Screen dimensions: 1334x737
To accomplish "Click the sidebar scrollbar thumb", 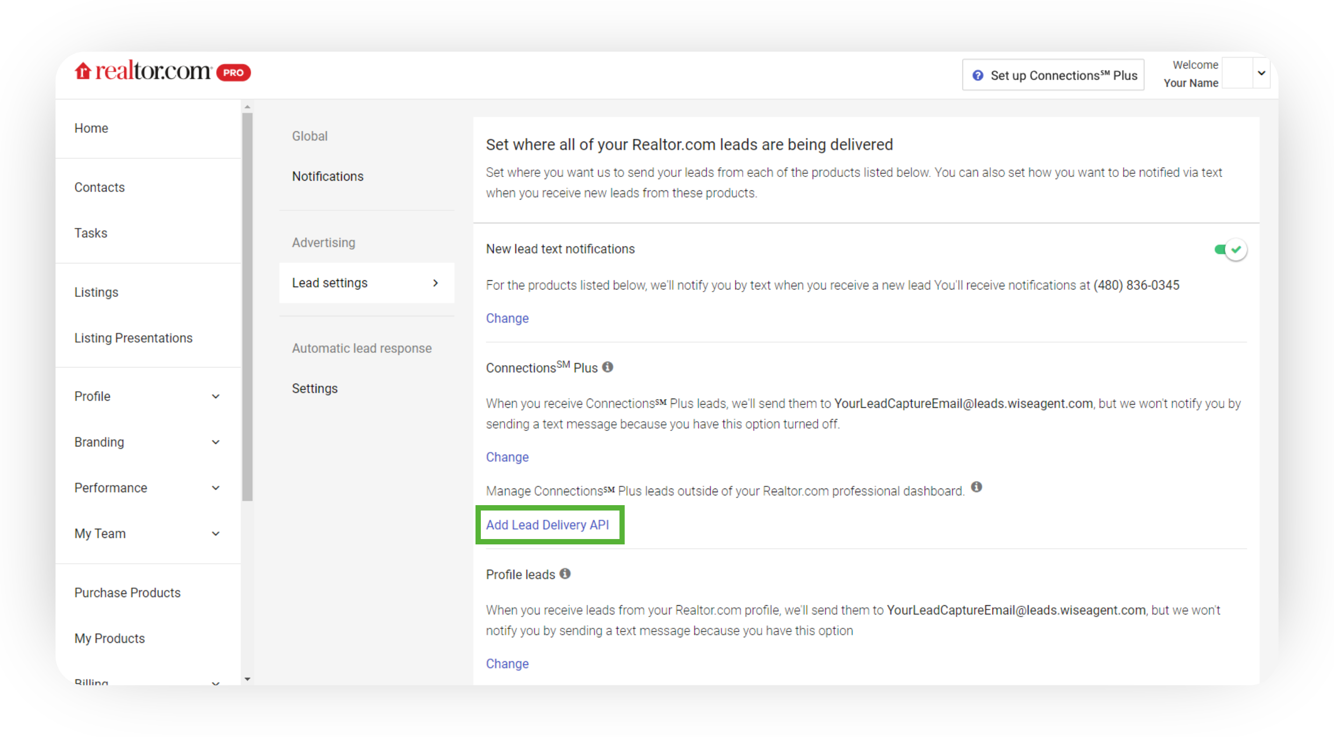I will [247, 307].
